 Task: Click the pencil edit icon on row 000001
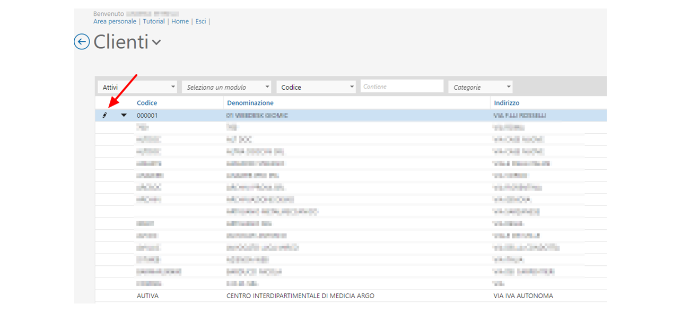pyautogui.click(x=104, y=115)
